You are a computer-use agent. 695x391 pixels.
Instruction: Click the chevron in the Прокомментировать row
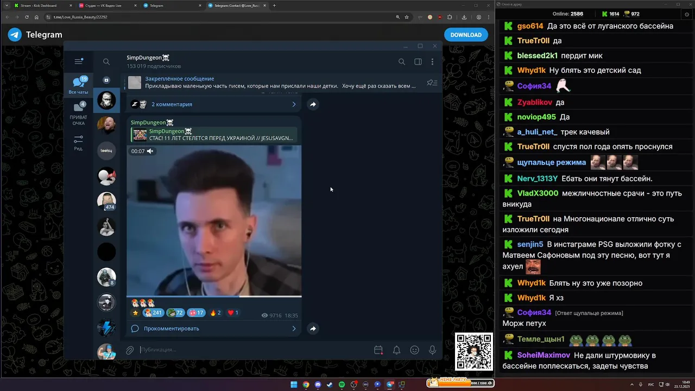pos(294,329)
